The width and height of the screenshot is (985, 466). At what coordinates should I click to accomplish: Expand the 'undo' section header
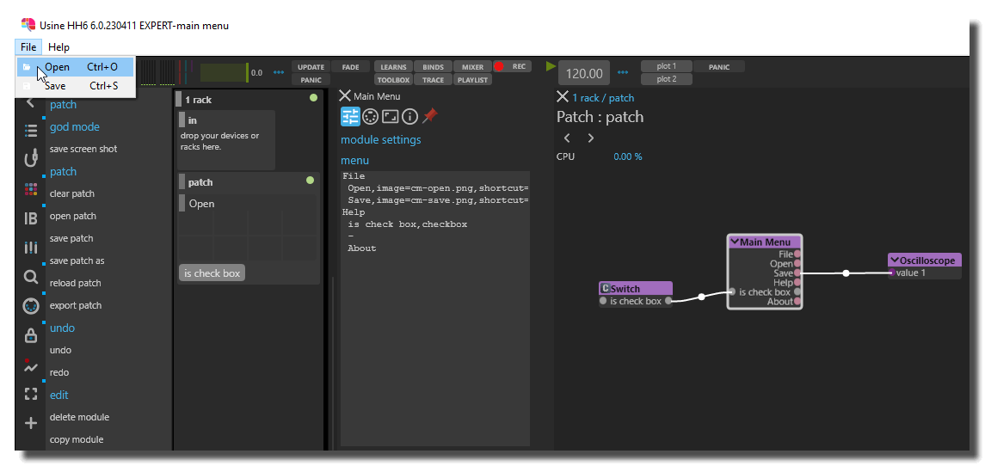tap(62, 328)
